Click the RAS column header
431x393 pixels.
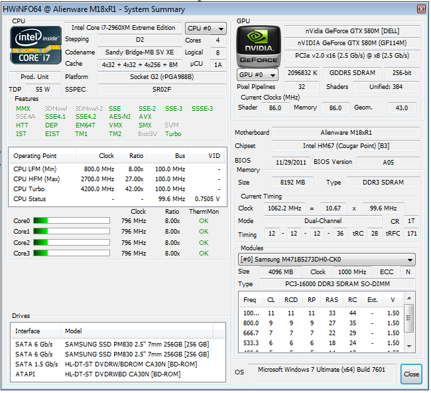332,299
